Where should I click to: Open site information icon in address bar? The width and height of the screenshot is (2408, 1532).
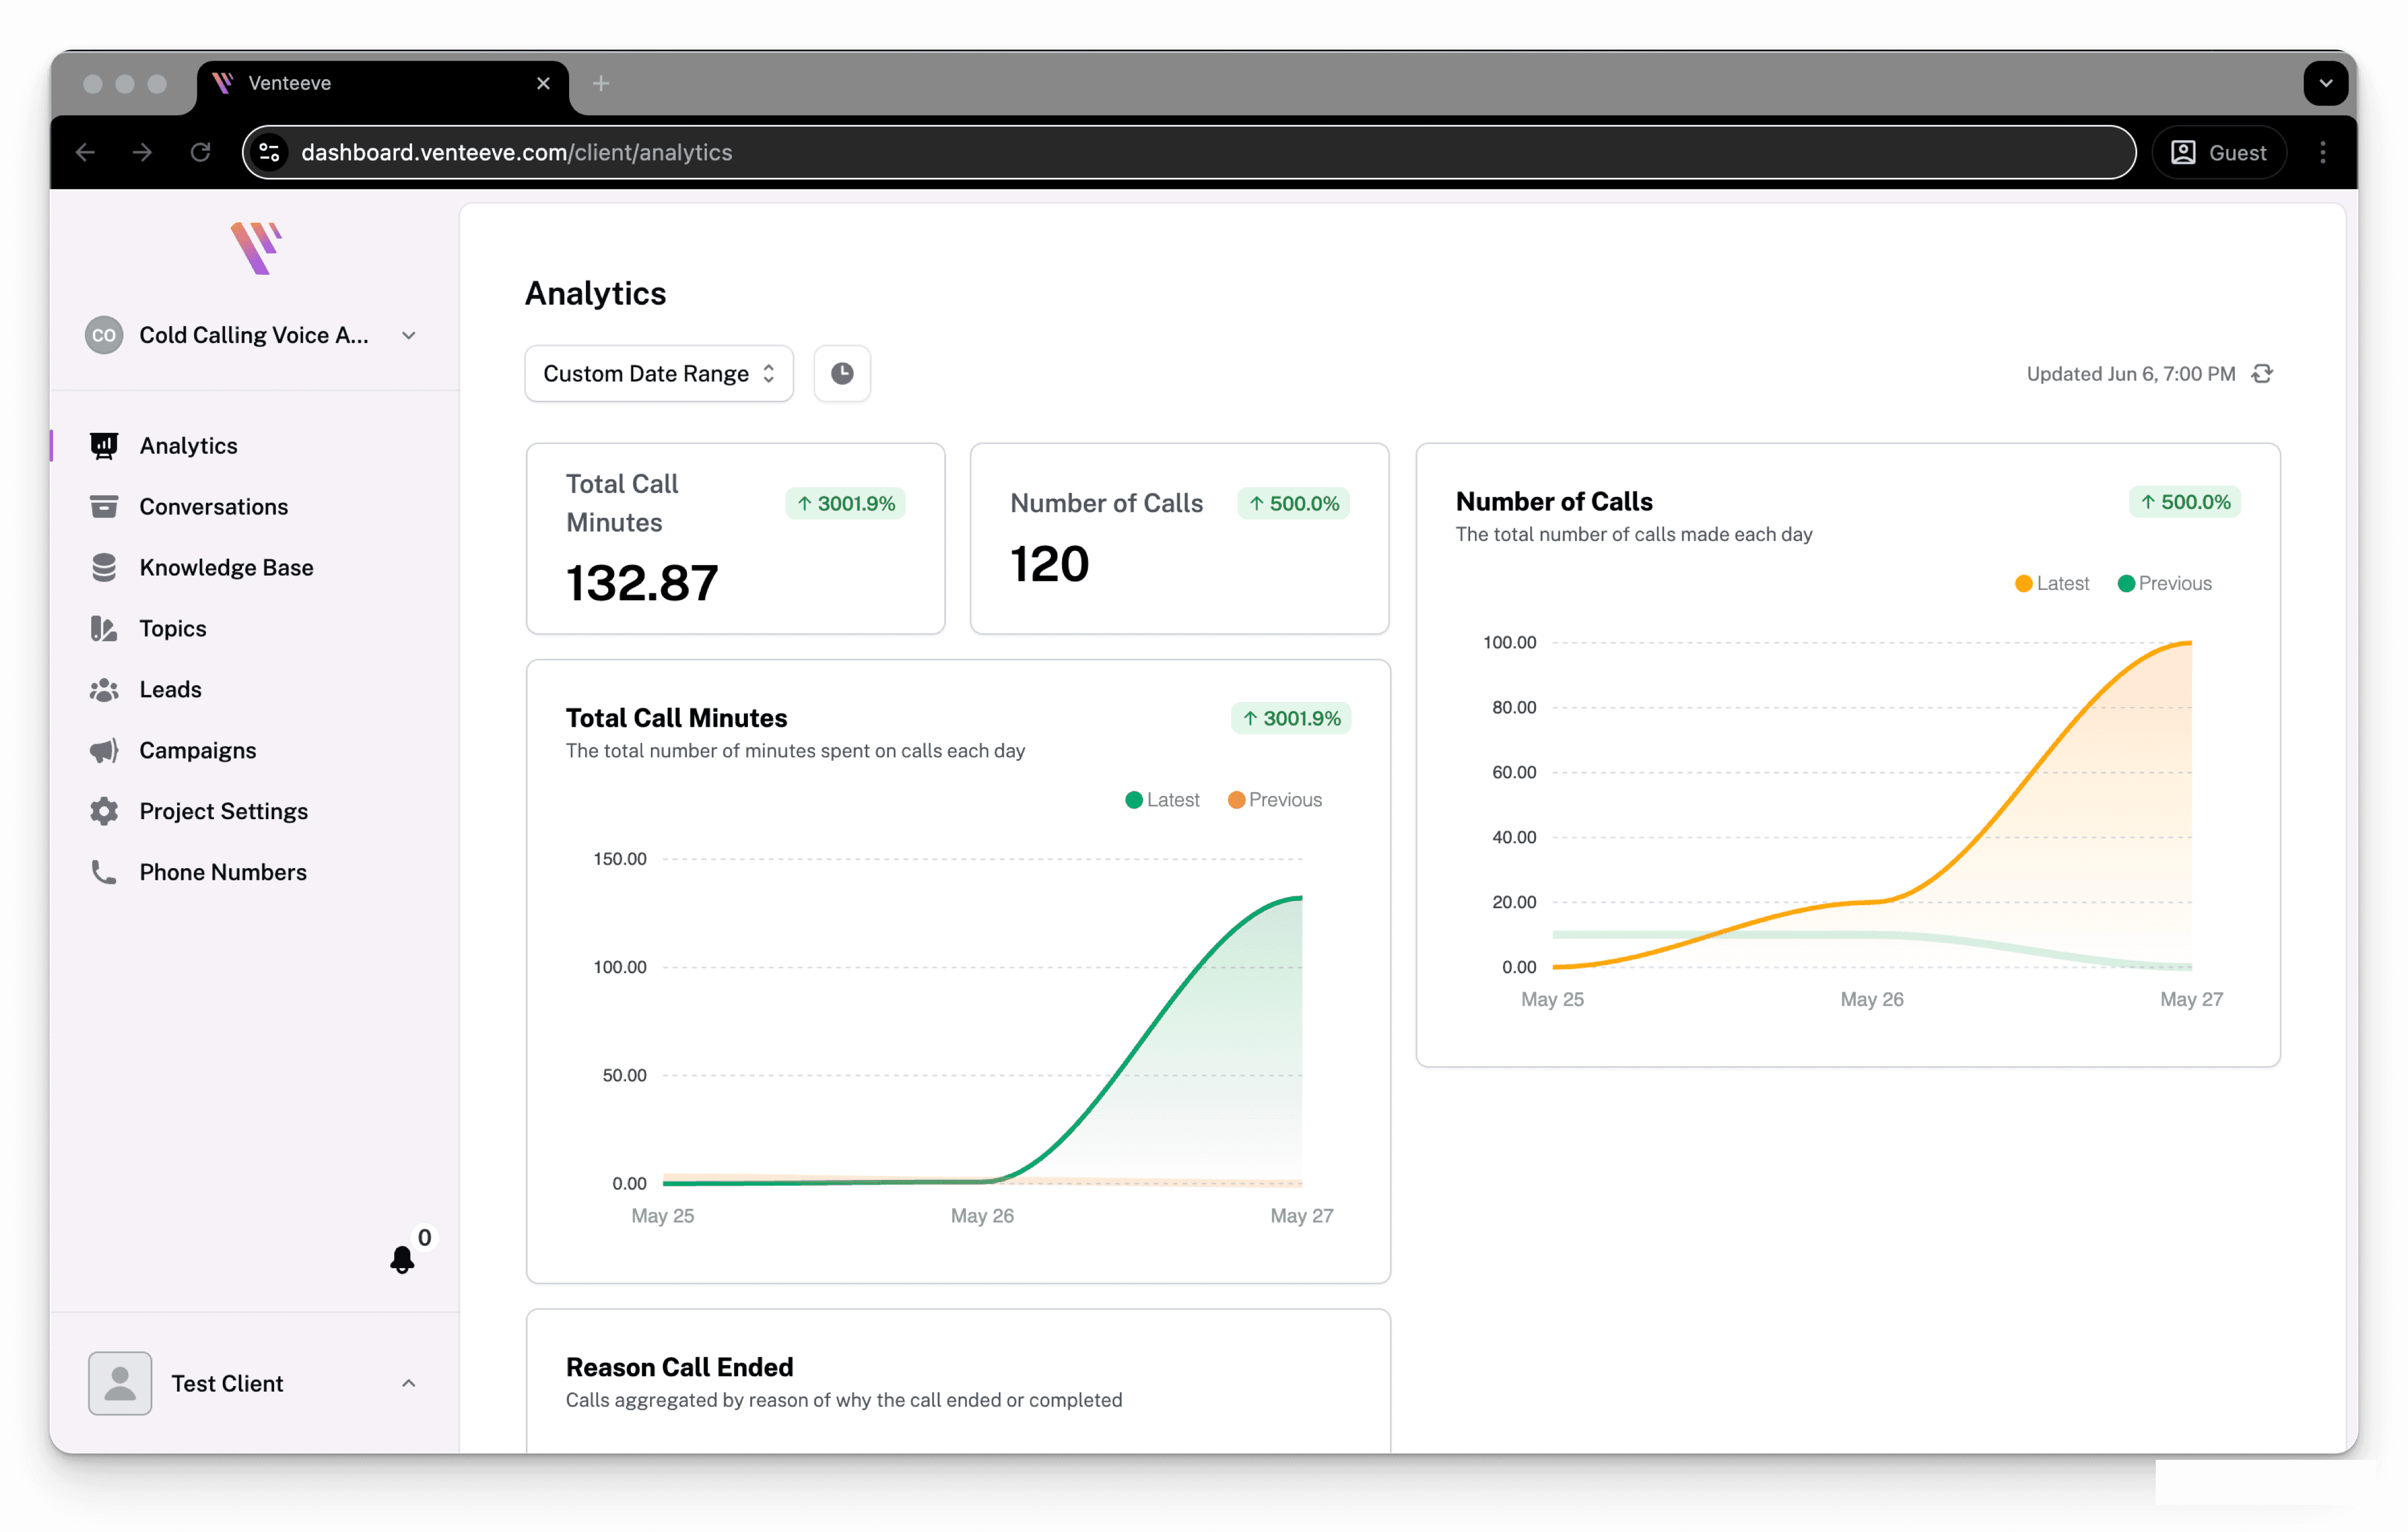coord(269,152)
